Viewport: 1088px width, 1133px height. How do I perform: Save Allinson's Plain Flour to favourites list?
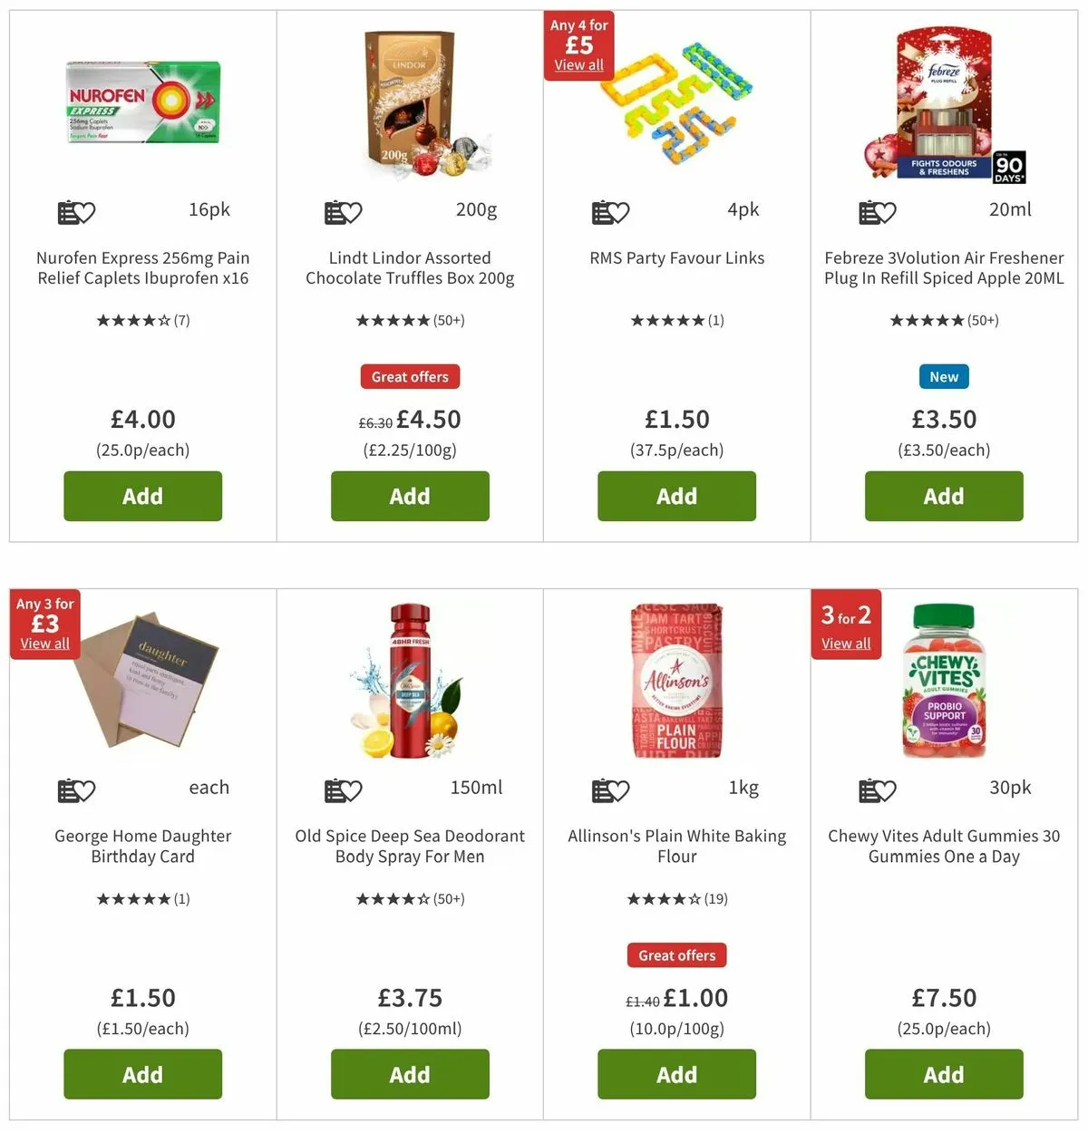click(610, 790)
